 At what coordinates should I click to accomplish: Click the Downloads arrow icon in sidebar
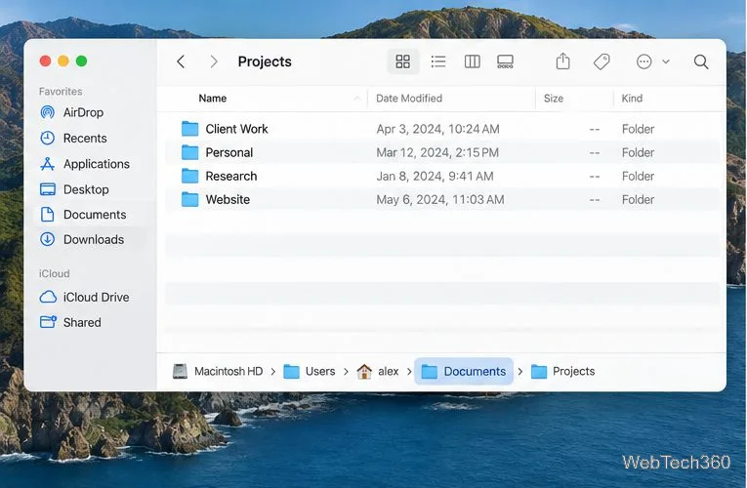point(47,239)
